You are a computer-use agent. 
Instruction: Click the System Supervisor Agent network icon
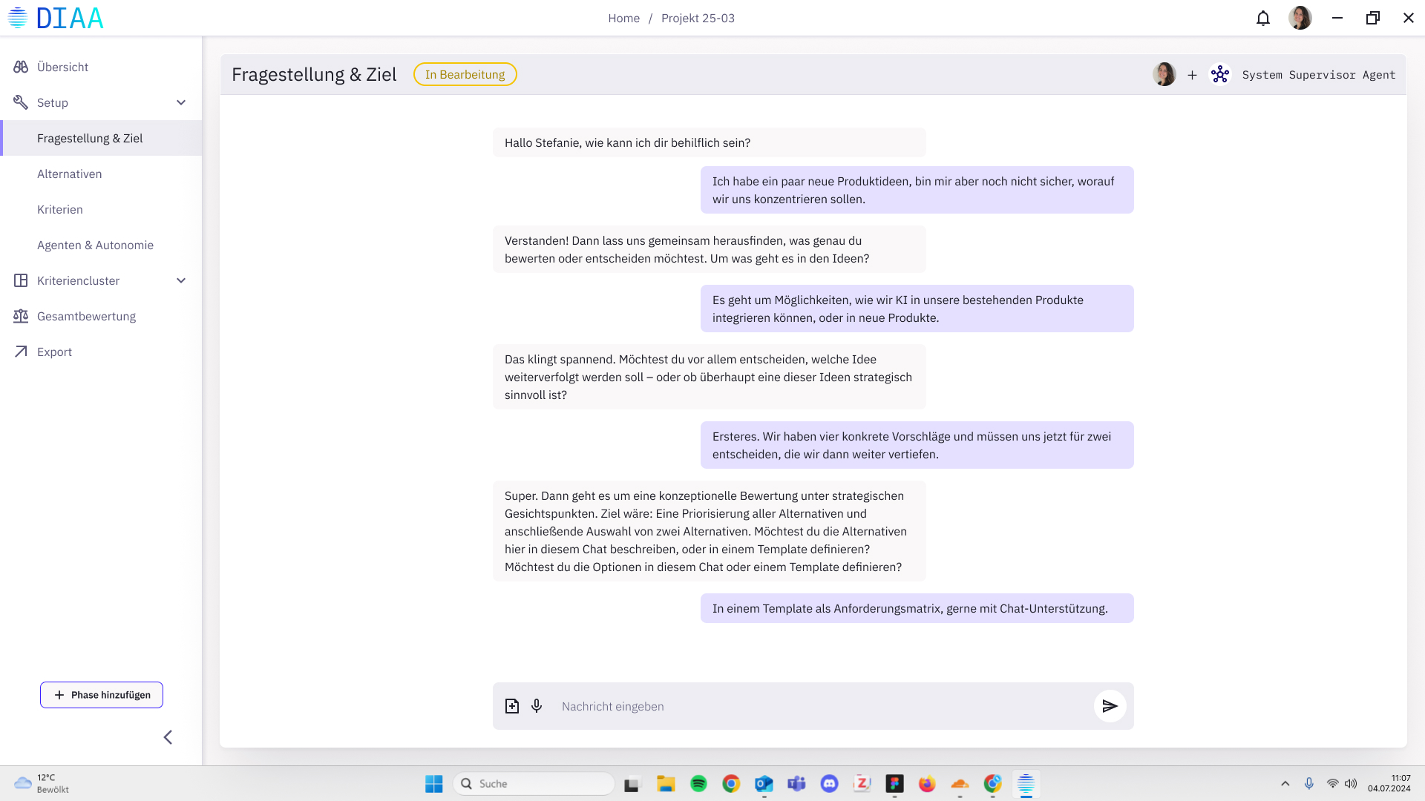click(1220, 74)
